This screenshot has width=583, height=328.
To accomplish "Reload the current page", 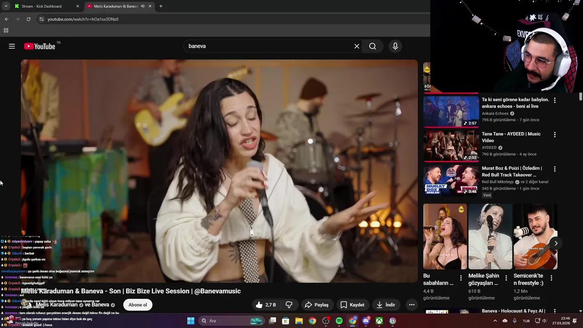I will click(x=28, y=19).
